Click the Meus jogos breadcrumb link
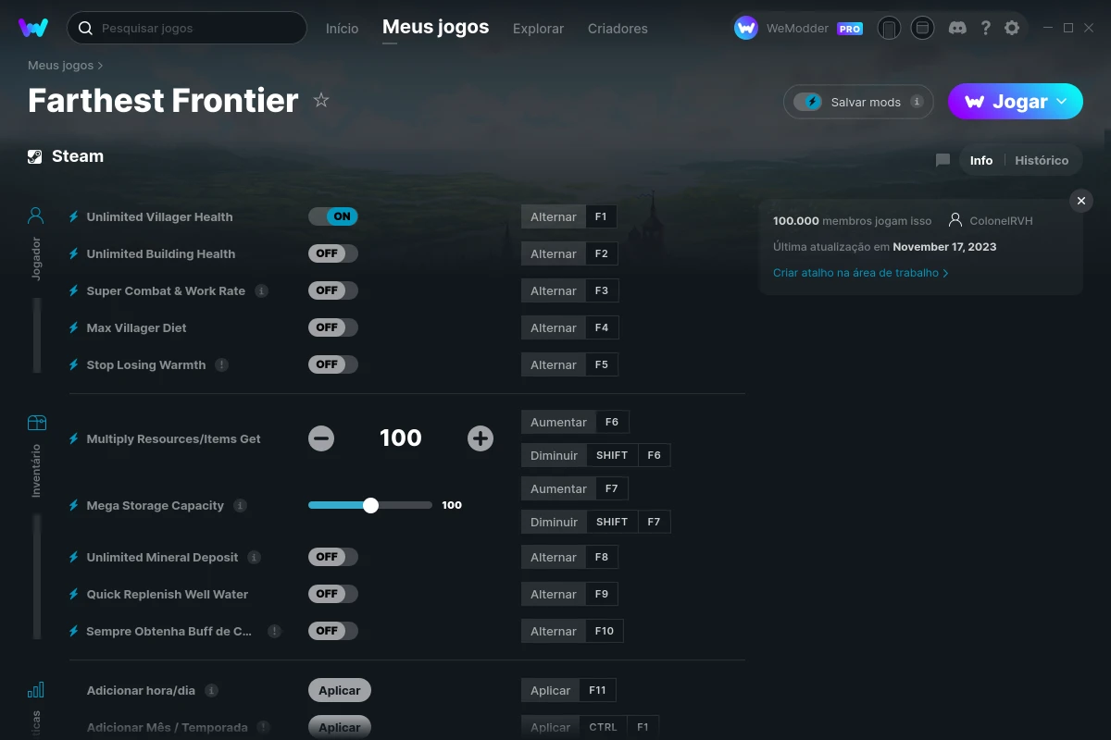This screenshot has width=1111, height=740. 61,66
